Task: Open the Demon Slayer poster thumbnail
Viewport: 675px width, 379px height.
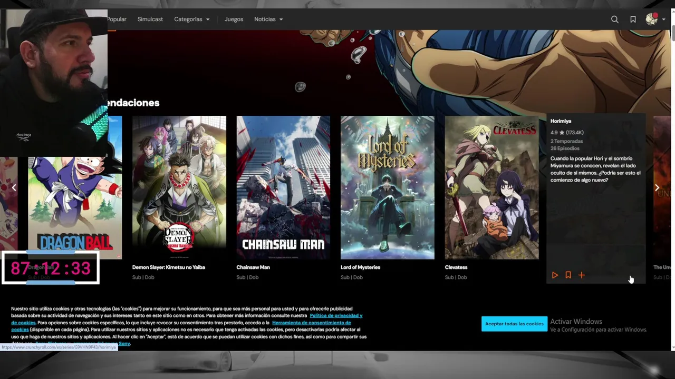Action: point(179,187)
